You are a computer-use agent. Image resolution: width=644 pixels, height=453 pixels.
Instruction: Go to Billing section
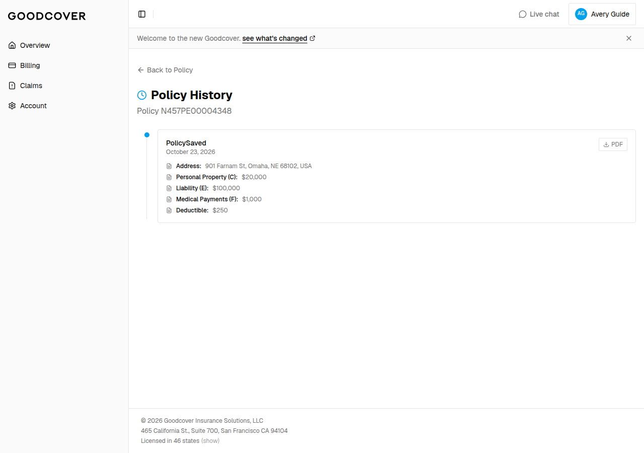(x=64, y=65)
